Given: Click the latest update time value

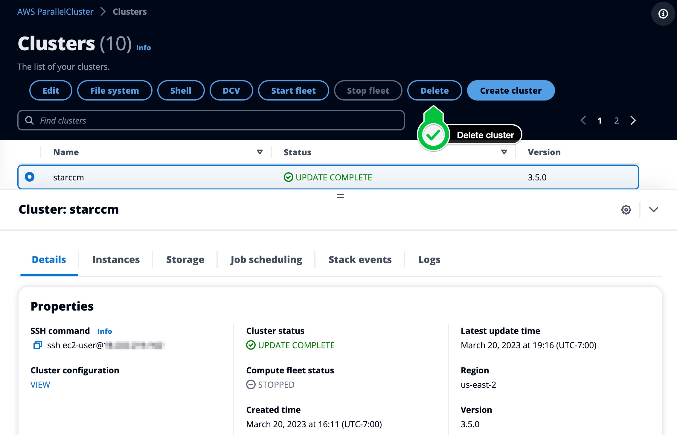Looking at the screenshot, I should tap(529, 345).
